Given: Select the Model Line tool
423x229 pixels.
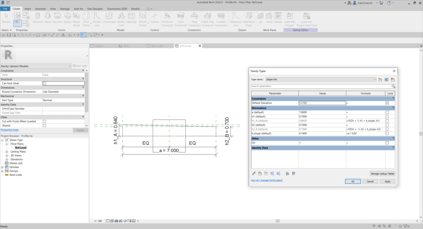Looking at the screenshot, I should 97,19.
